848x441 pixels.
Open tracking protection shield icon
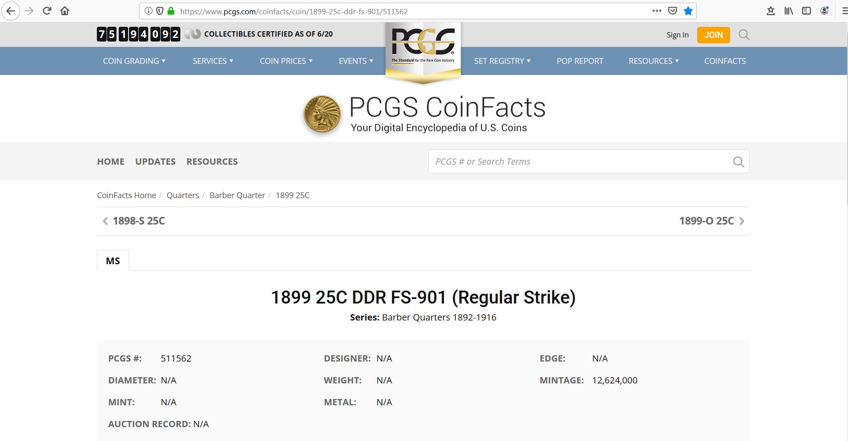[x=160, y=11]
